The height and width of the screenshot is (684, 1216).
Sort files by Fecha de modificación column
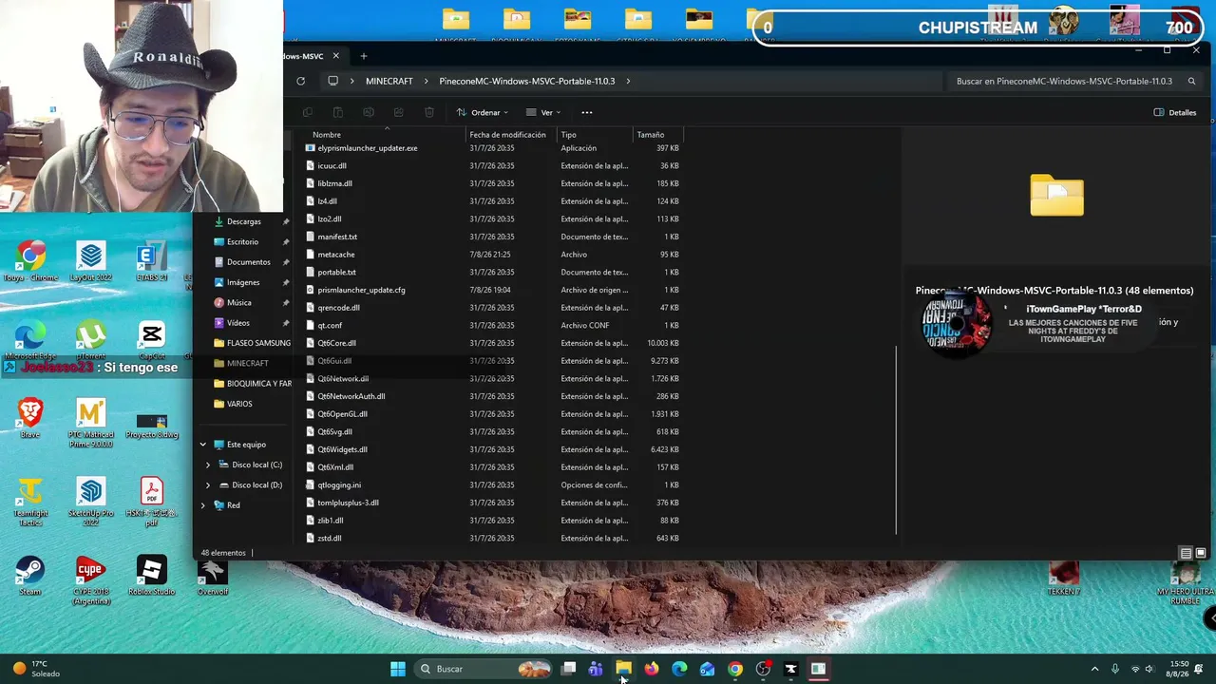tap(511, 135)
